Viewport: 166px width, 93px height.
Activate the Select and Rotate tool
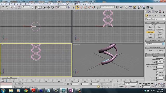52,7
